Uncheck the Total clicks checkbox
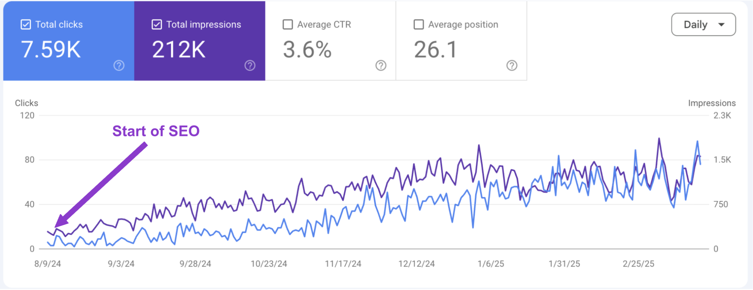 click(x=26, y=25)
